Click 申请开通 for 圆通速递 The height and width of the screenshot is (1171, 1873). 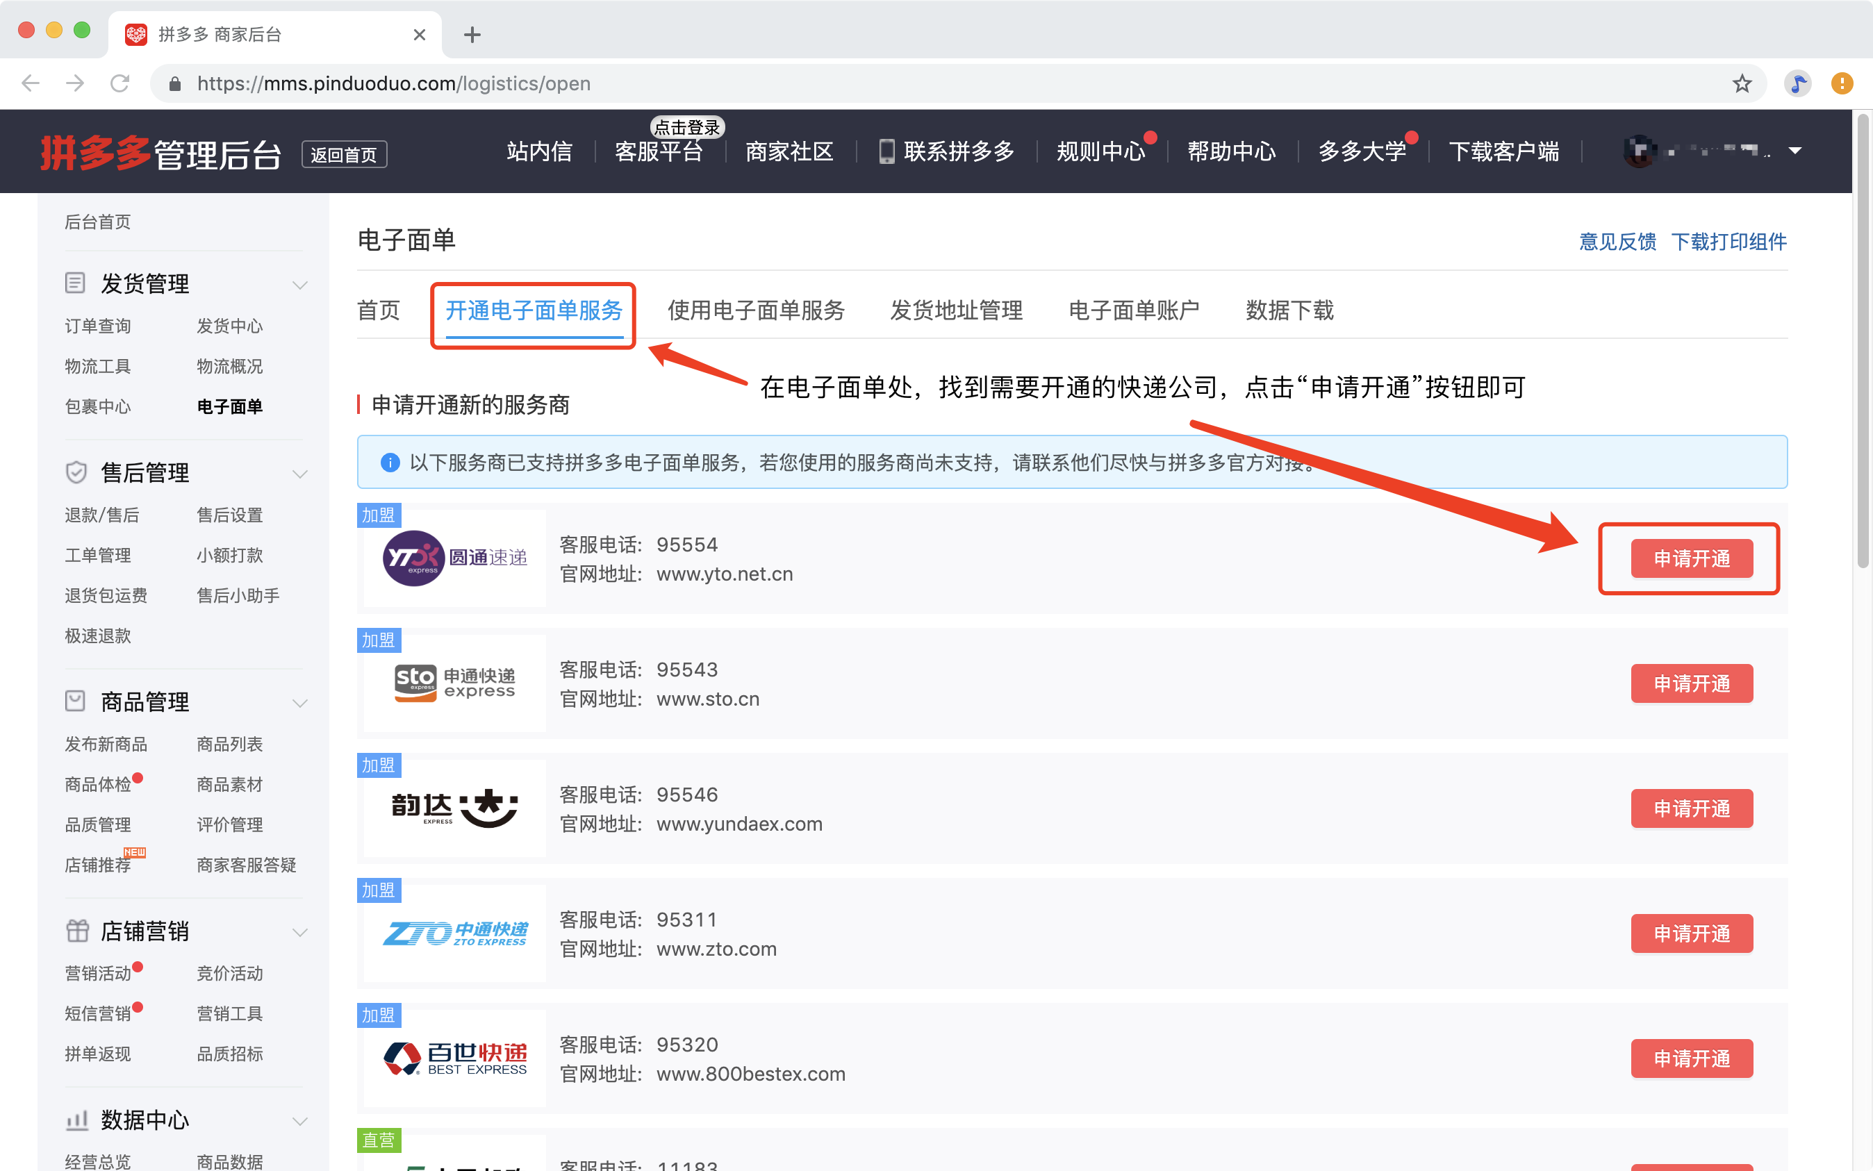[1692, 558]
